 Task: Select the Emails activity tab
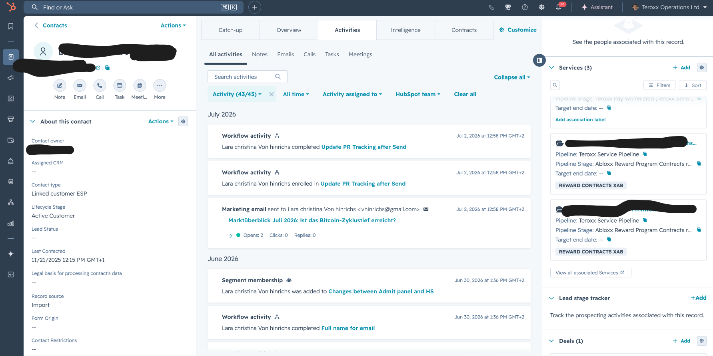(286, 54)
